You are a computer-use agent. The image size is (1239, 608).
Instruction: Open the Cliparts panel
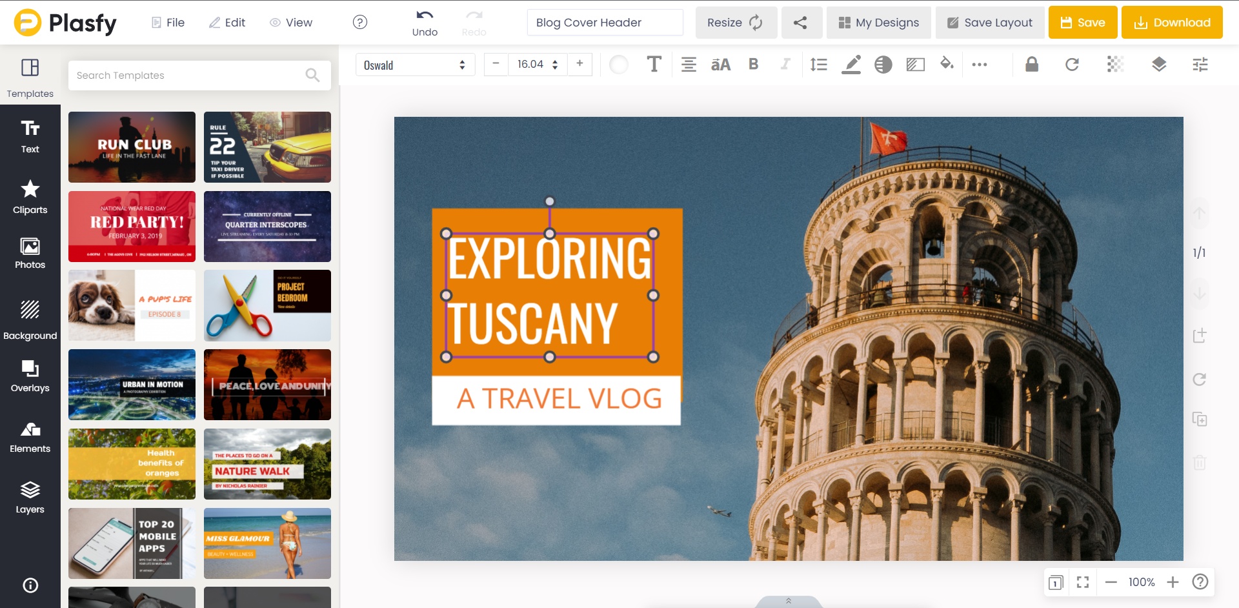pyautogui.click(x=30, y=197)
